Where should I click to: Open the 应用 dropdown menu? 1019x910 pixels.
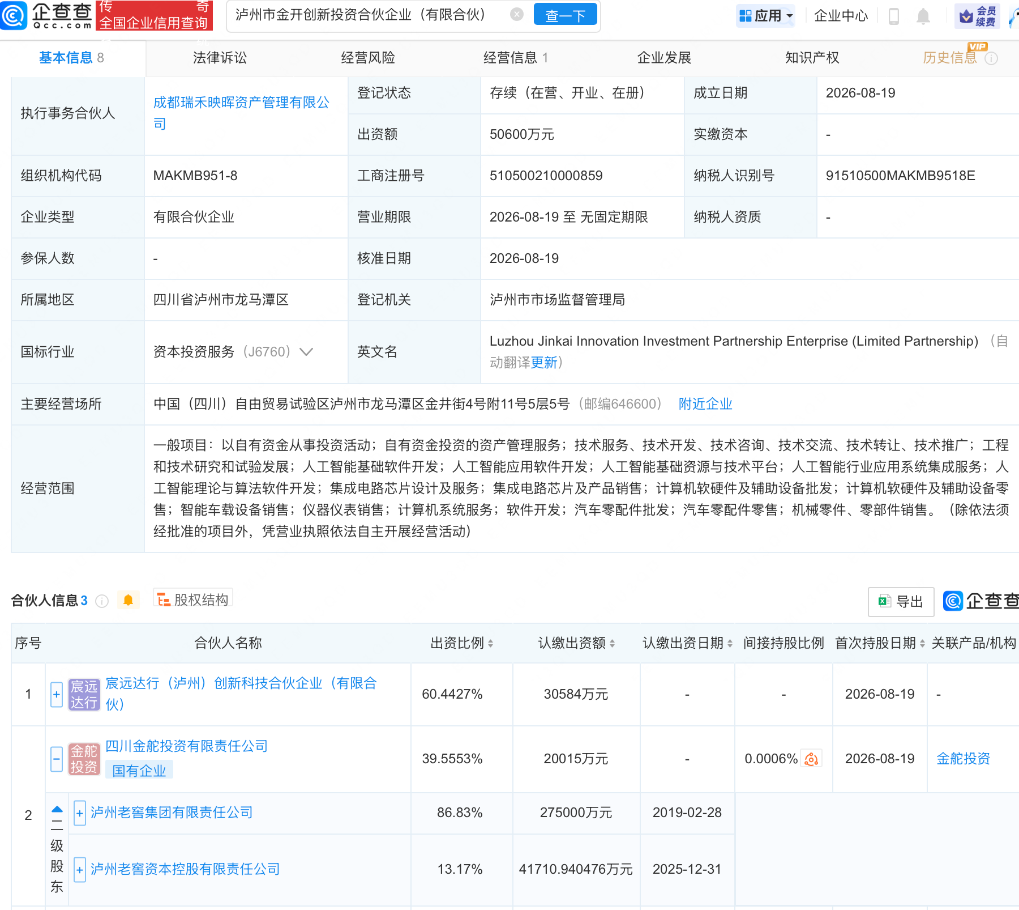[x=766, y=16]
